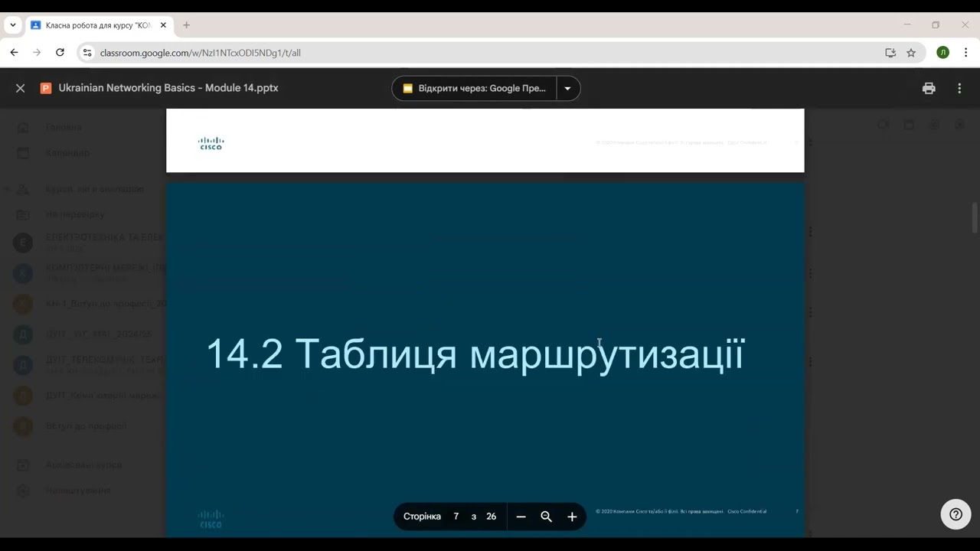Viewport: 980px width, 551px height.
Task: Reset zoom with the magnifier icon
Action: coord(546,517)
